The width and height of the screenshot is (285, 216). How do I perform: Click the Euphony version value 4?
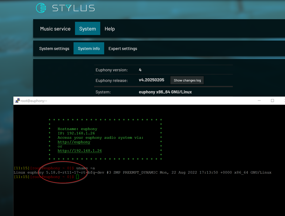pos(140,70)
